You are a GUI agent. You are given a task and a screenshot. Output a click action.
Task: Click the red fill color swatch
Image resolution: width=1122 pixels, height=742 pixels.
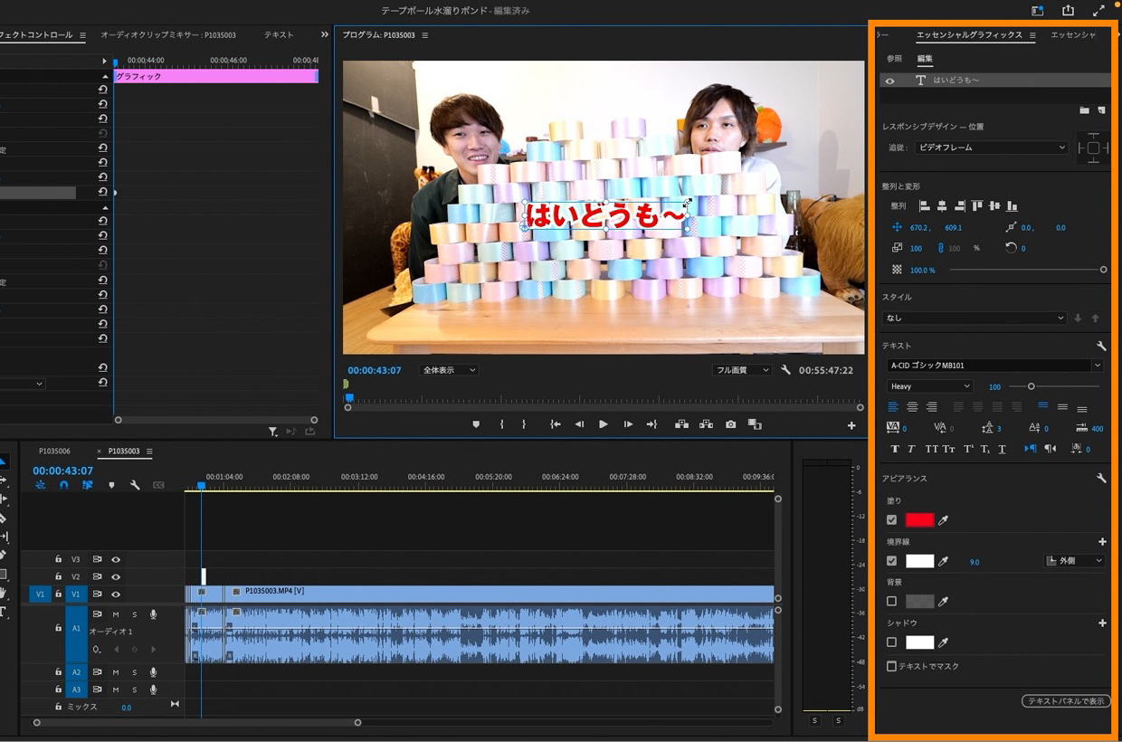click(x=919, y=520)
